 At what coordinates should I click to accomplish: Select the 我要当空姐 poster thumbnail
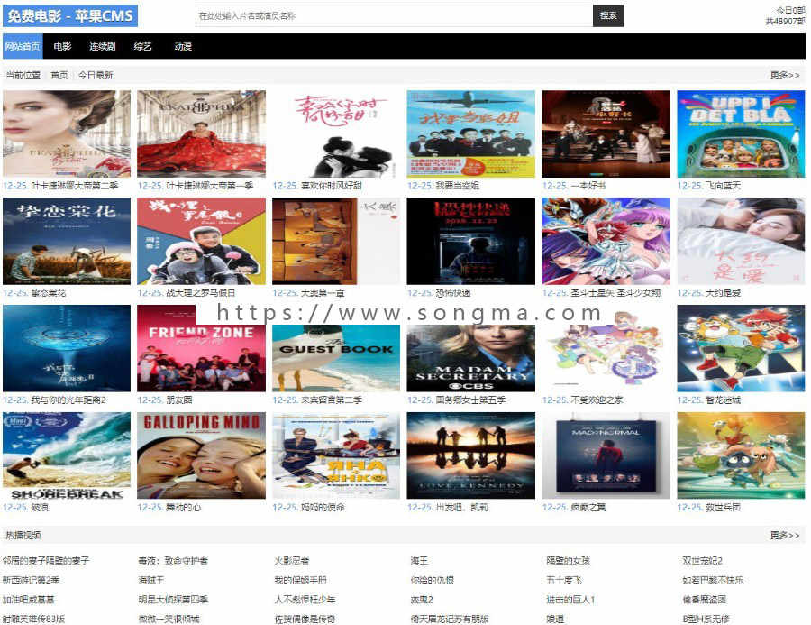471,134
